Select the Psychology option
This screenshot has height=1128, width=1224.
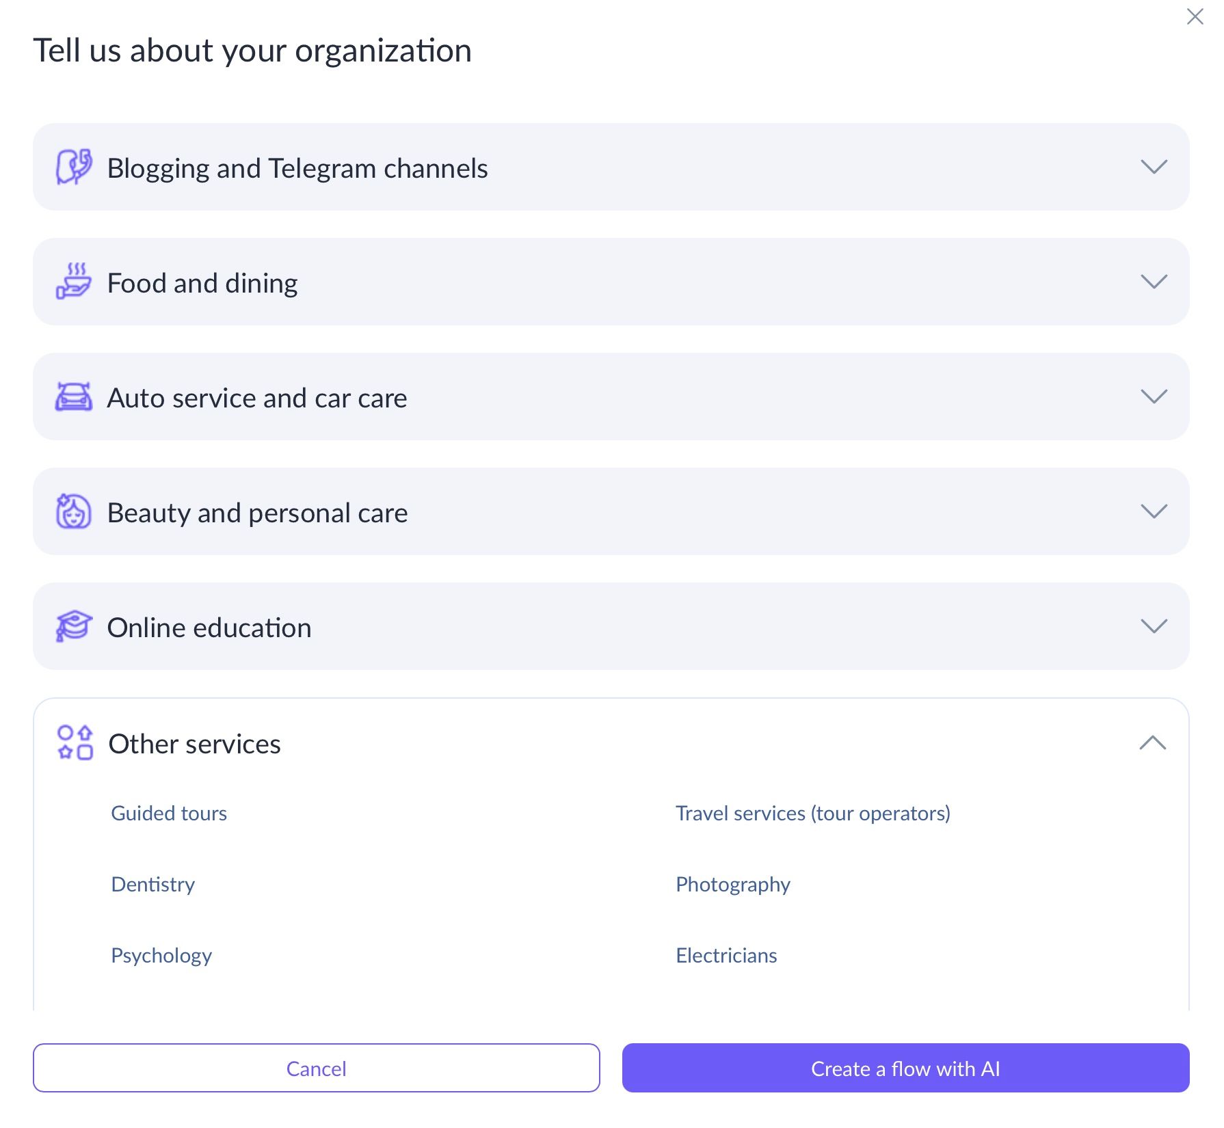[x=161, y=956]
